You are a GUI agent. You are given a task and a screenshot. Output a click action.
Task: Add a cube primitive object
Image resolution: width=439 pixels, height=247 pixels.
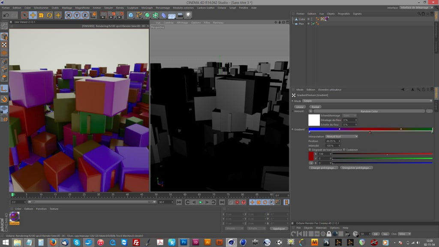tap(131, 15)
